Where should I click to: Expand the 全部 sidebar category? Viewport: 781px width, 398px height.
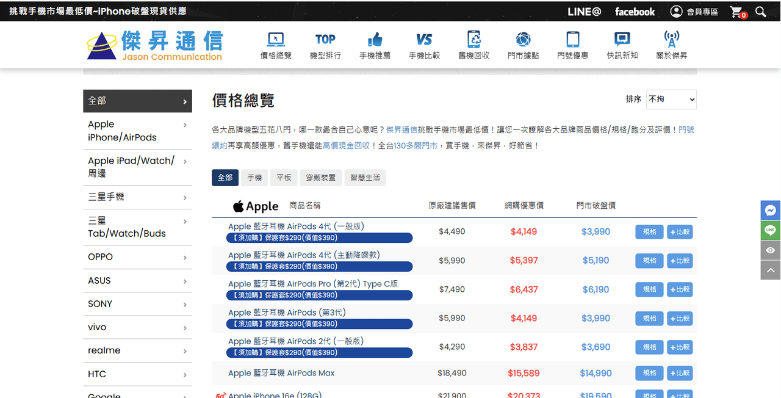[x=137, y=101]
